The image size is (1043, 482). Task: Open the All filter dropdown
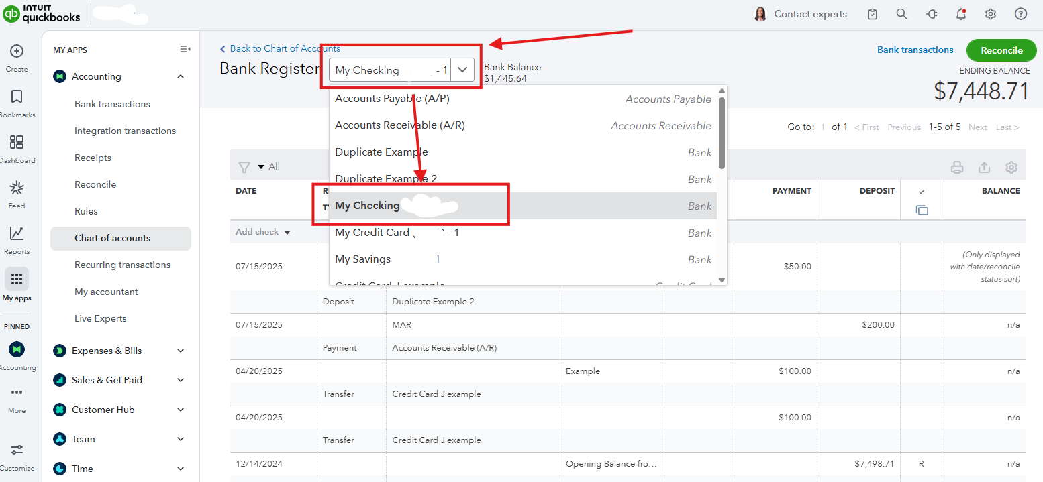tap(268, 166)
